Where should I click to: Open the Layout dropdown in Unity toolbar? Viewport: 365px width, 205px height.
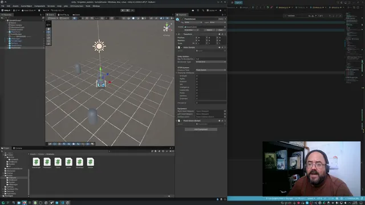(x=212, y=10)
